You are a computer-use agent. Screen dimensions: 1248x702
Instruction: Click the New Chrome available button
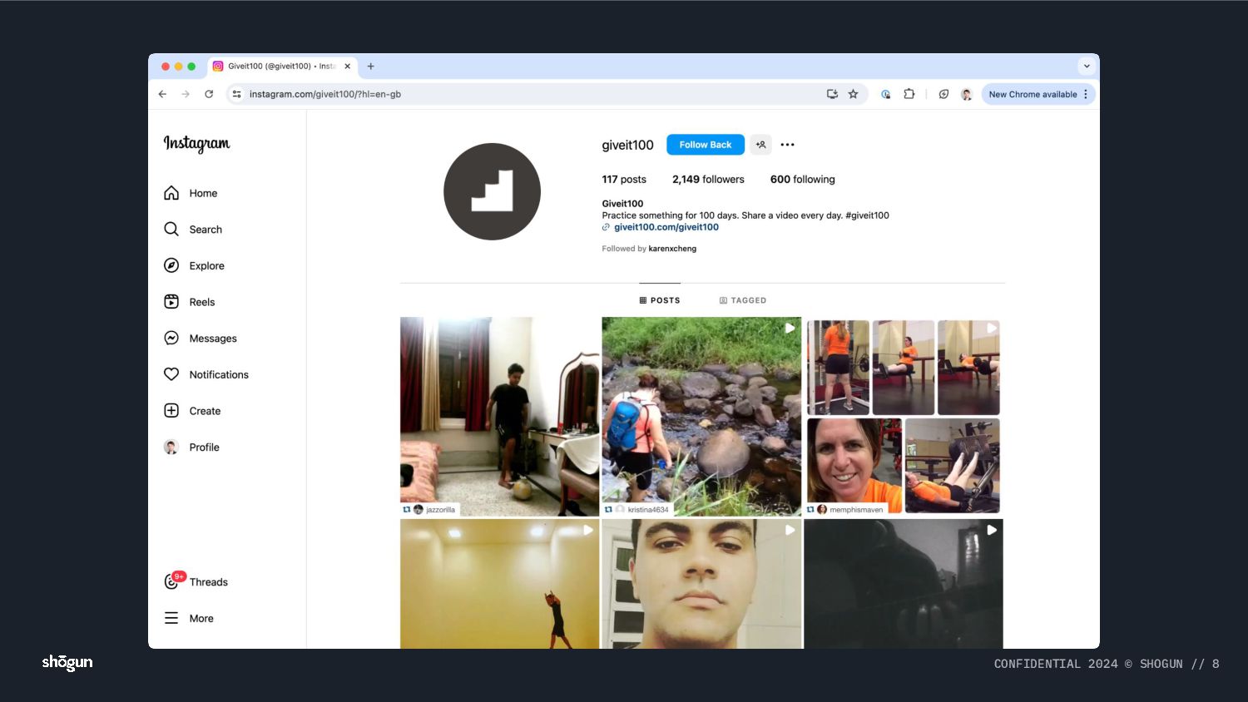click(x=1038, y=94)
